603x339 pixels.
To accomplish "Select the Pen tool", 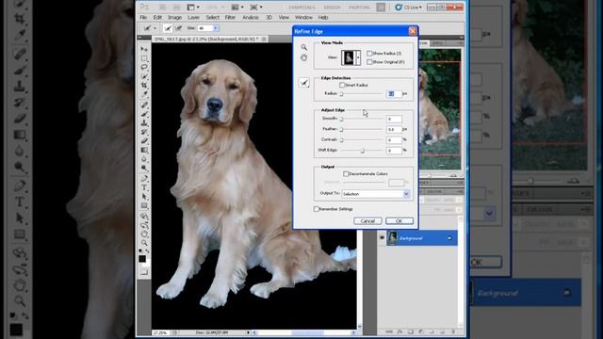I will [144, 178].
